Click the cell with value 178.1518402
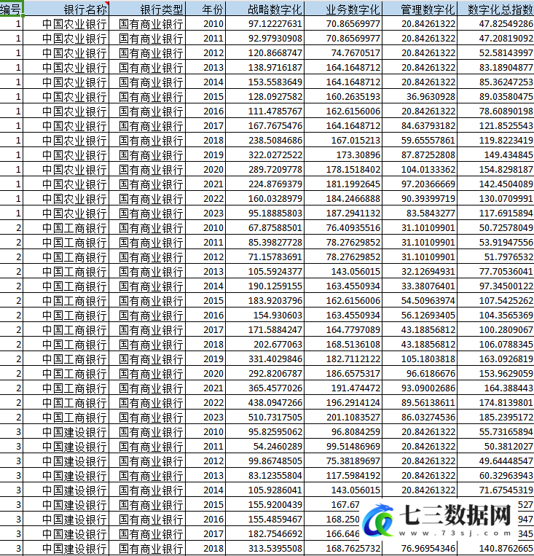Image resolution: width=534 pixels, height=556 pixels. tap(343, 169)
